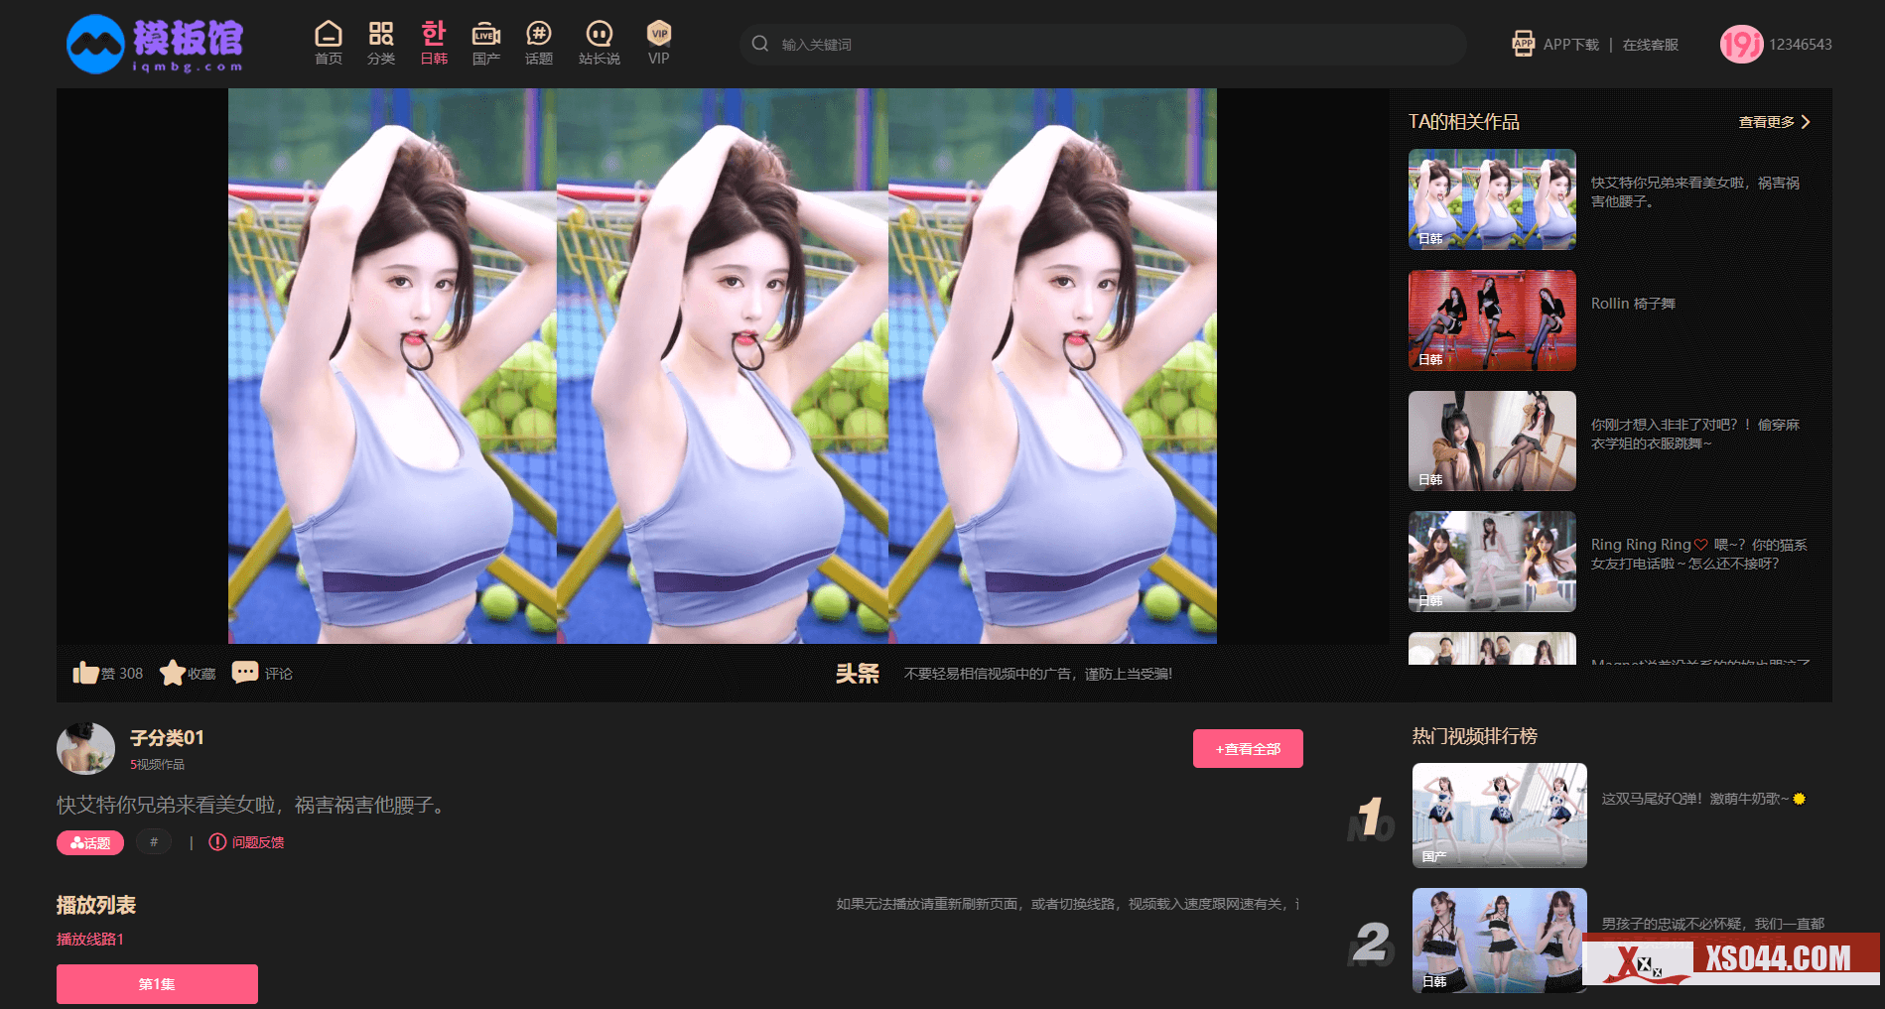Click the 赞 308 like count
This screenshot has height=1009, width=1885.
(122, 674)
